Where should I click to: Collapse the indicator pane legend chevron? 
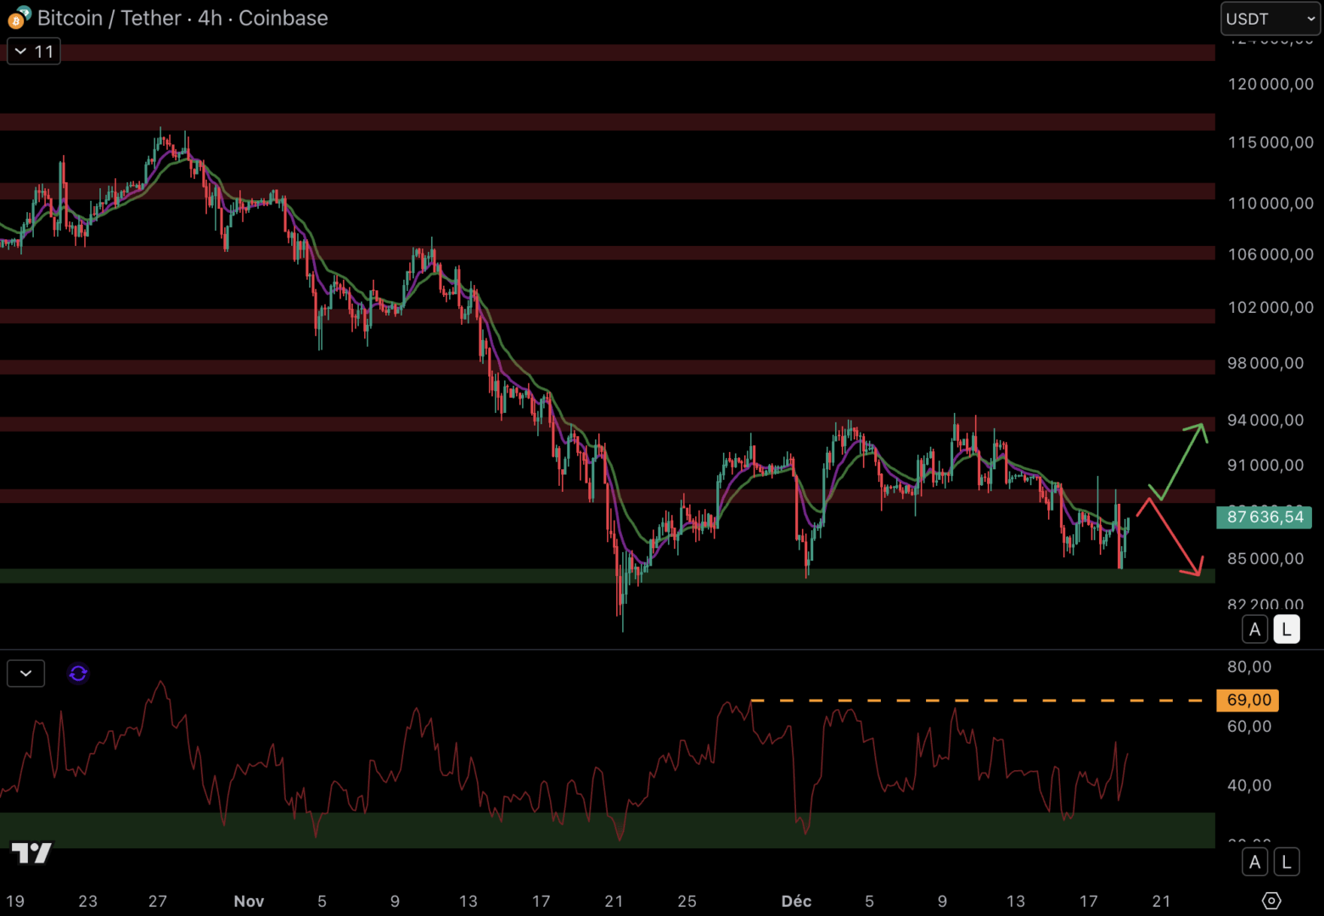point(25,673)
